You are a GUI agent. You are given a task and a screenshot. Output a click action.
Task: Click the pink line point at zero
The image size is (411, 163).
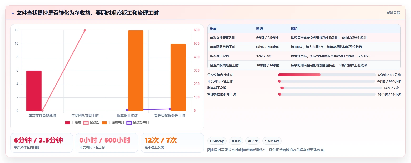(42, 111)
